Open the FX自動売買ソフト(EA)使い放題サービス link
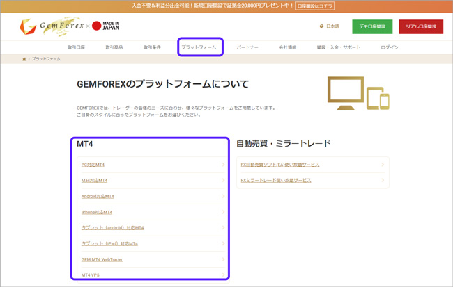453x287 pixels. [280, 165]
